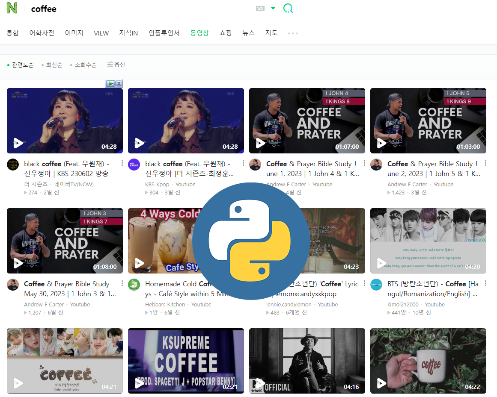Expand the green search dropdown arrow
Image resolution: width=497 pixels, height=397 pixels.
(x=273, y=9)
